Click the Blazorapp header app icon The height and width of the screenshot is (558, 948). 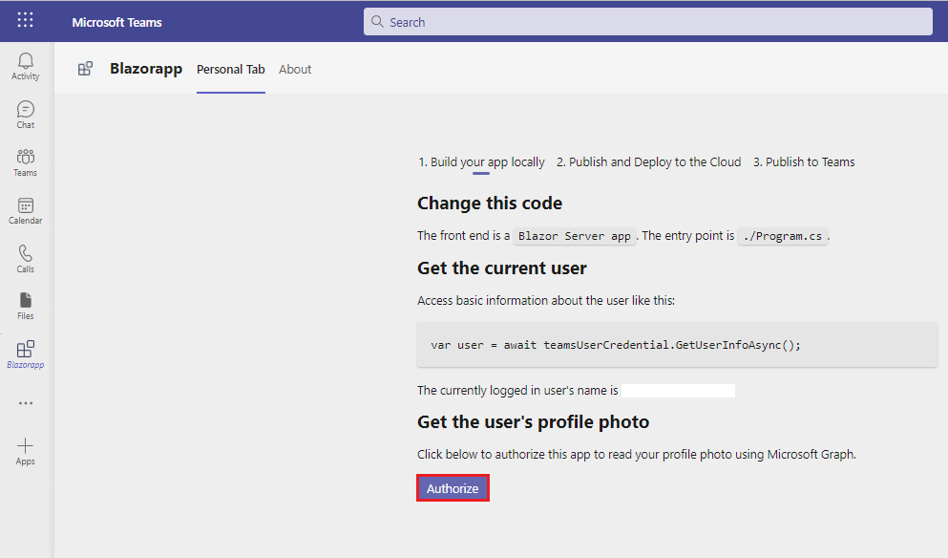tap(85, 69)
